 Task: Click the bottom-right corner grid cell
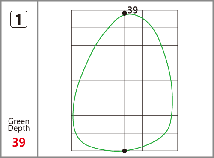(169, 142)
